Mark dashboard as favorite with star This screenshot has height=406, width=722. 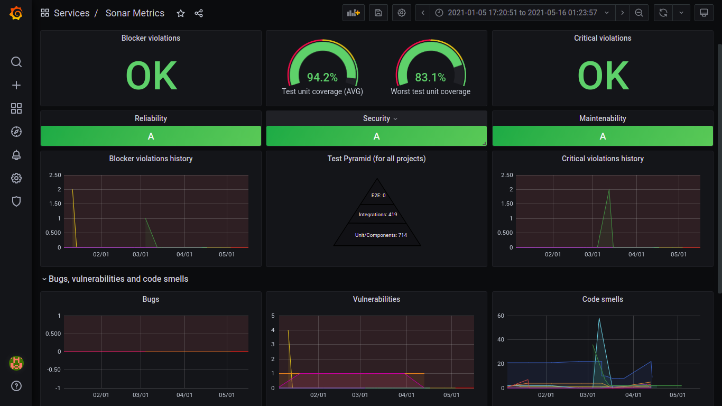(181, 13)
